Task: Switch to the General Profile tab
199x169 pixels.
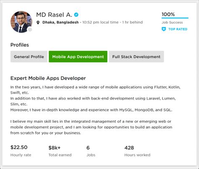Action: [x=29, y=57]
